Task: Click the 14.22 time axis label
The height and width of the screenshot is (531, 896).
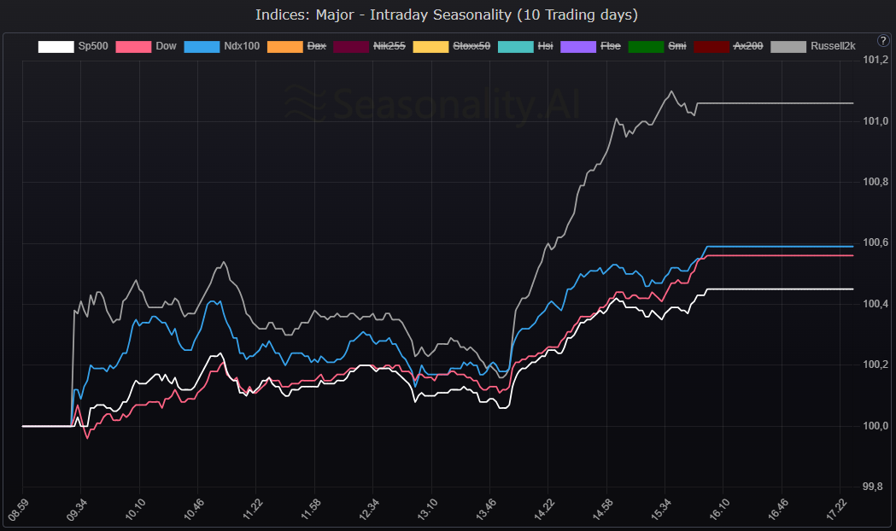Action: coord(544,510)
